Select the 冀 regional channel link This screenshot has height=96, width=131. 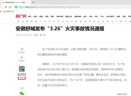coord(27,22)
